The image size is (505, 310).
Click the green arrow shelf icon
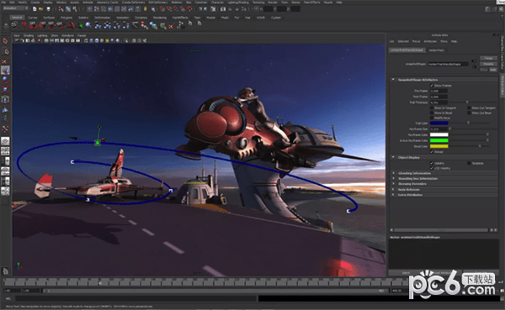[x=80, y=25]
